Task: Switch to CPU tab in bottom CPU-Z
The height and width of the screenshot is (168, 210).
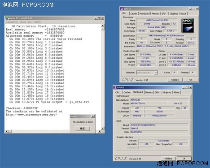Action: pyautogui.click(x=118, y=92)
